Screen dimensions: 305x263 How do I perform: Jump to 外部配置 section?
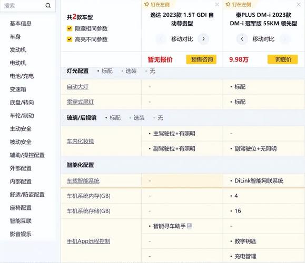pos(21,168)
